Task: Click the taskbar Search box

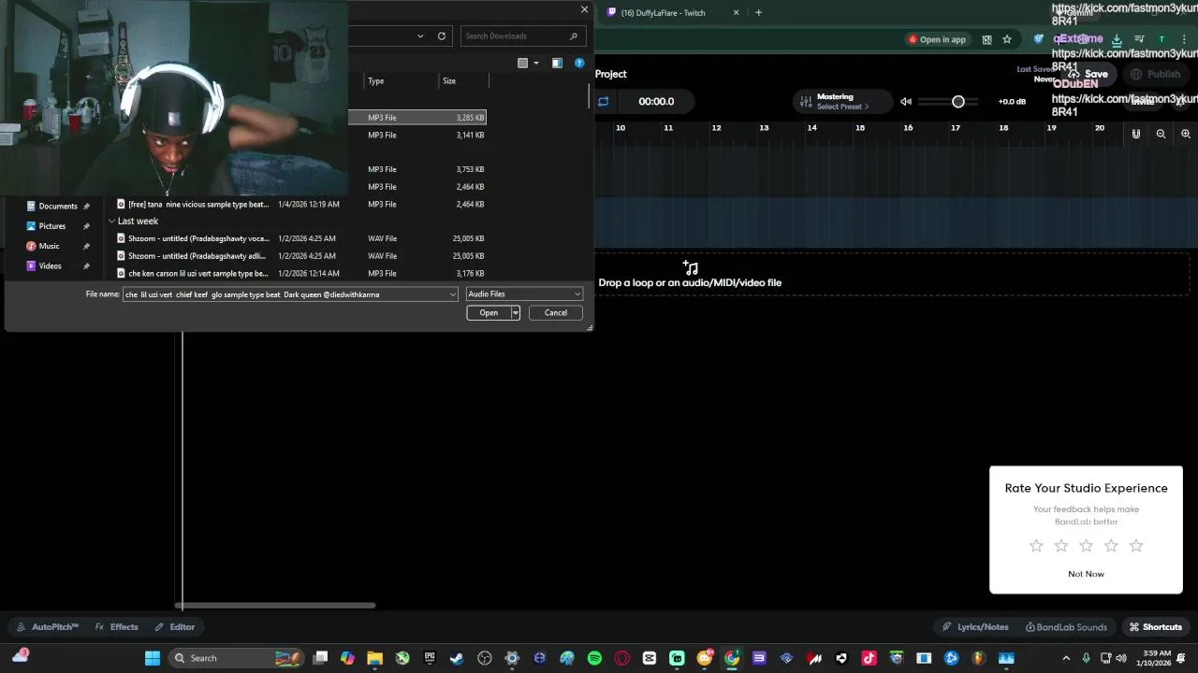Action: (x=237, y=658)
